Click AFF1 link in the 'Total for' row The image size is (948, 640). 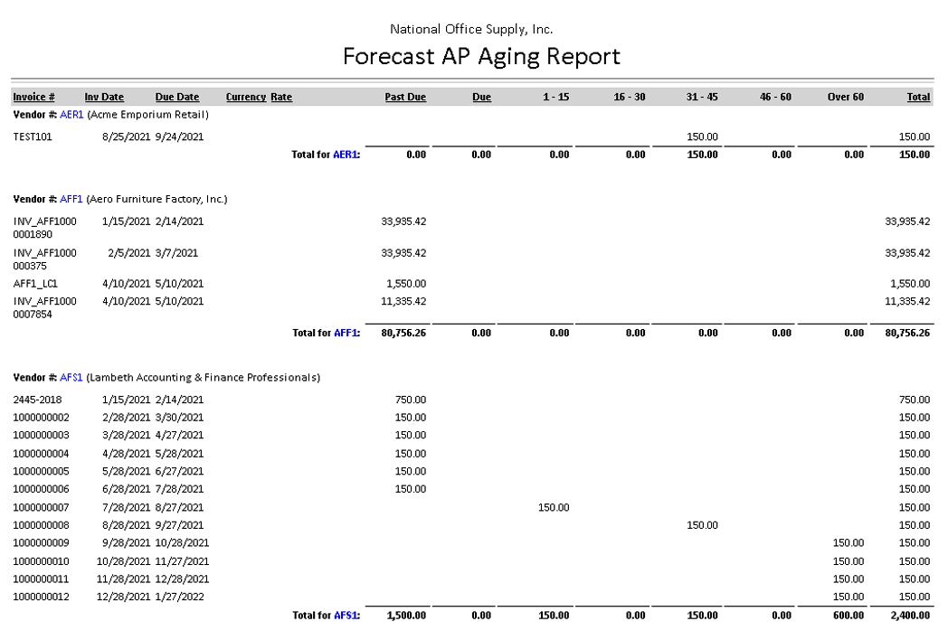tap(346, 333)
